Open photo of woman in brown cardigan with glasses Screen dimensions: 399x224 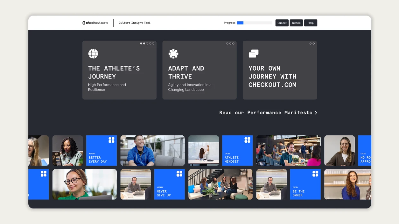click(339, 151)
